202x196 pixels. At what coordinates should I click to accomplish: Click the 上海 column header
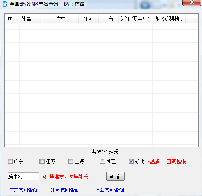click(108, 19)
